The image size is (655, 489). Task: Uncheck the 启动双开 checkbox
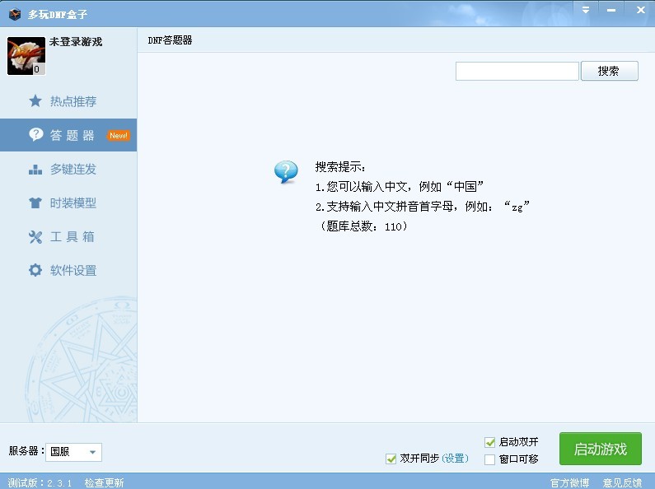click(x=489, y=442)
